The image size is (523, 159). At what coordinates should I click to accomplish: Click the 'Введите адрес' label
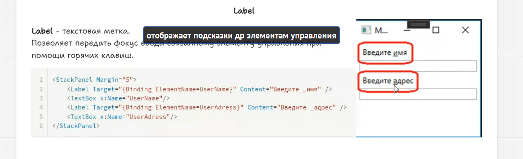[388, 81]
